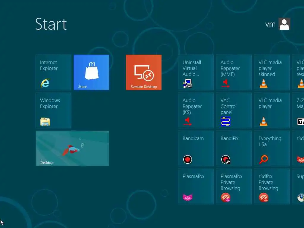Open Plasmafox Private Browsing tile
The height and width of the screenshot is (228, 304).
[x=234, y=186]
